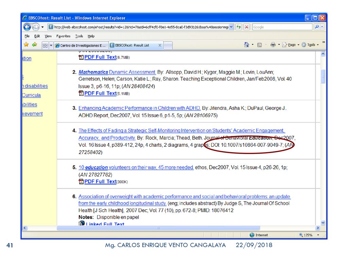348x261 pixels.
Task: Expand the Home button dropdown
Action: (253, 45)
